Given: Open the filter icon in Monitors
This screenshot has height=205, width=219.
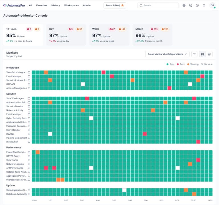Looking at the screenshot, I should [194, 54].
